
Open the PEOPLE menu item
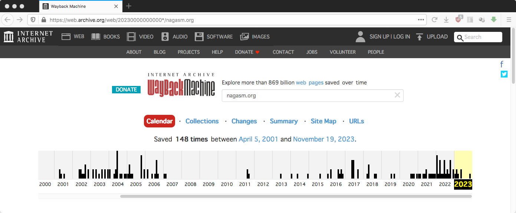(x=376, y=52)
